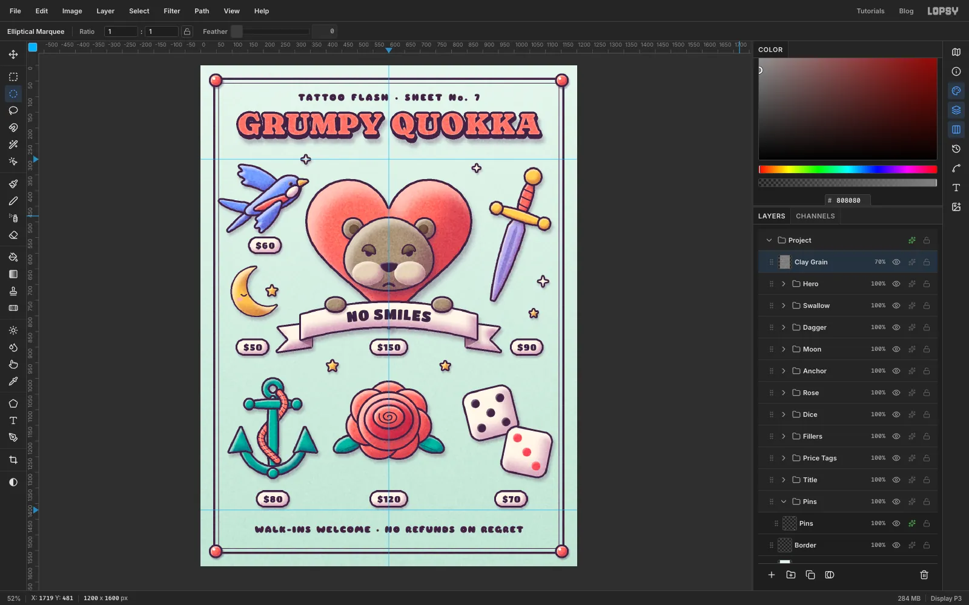Screen dimensions: 969x605
Task: Toggle visibility of the Border layer
Action: click(896, 545)
